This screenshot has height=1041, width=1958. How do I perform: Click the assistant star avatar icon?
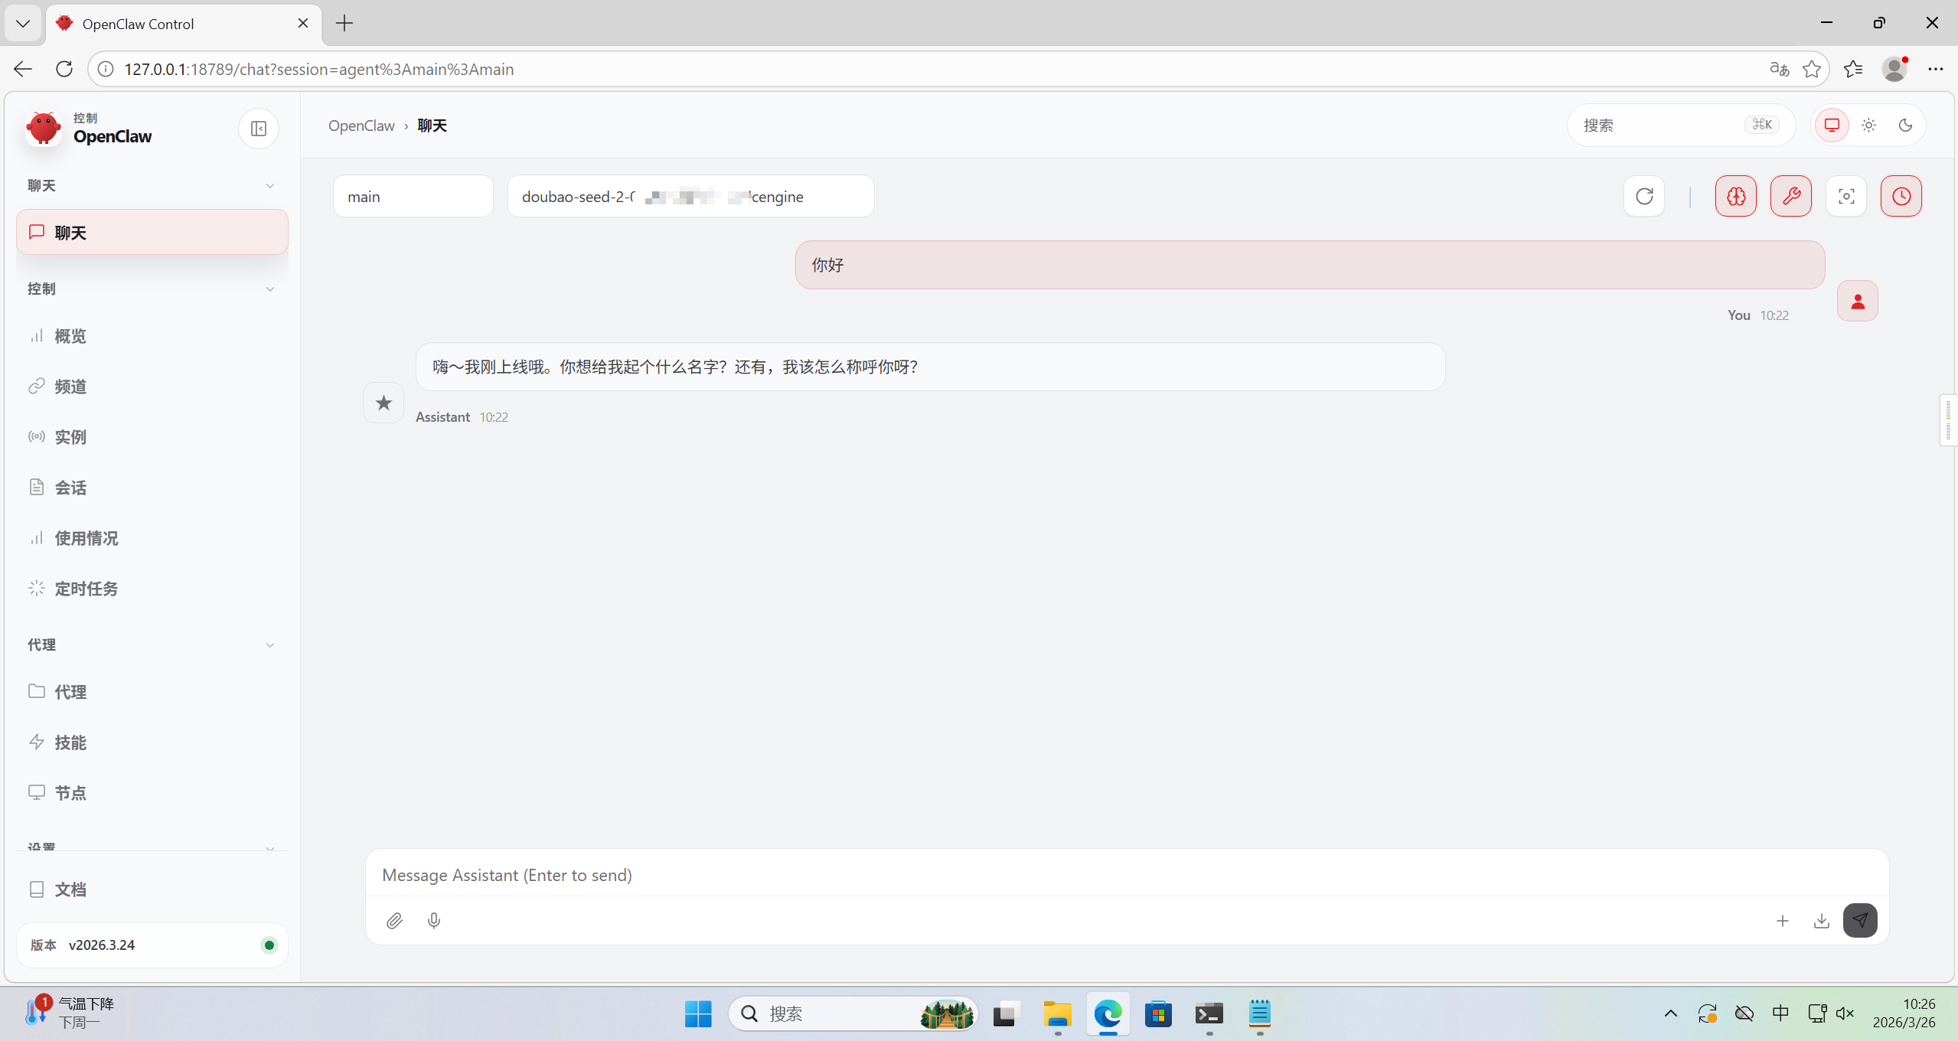(383, 403)
